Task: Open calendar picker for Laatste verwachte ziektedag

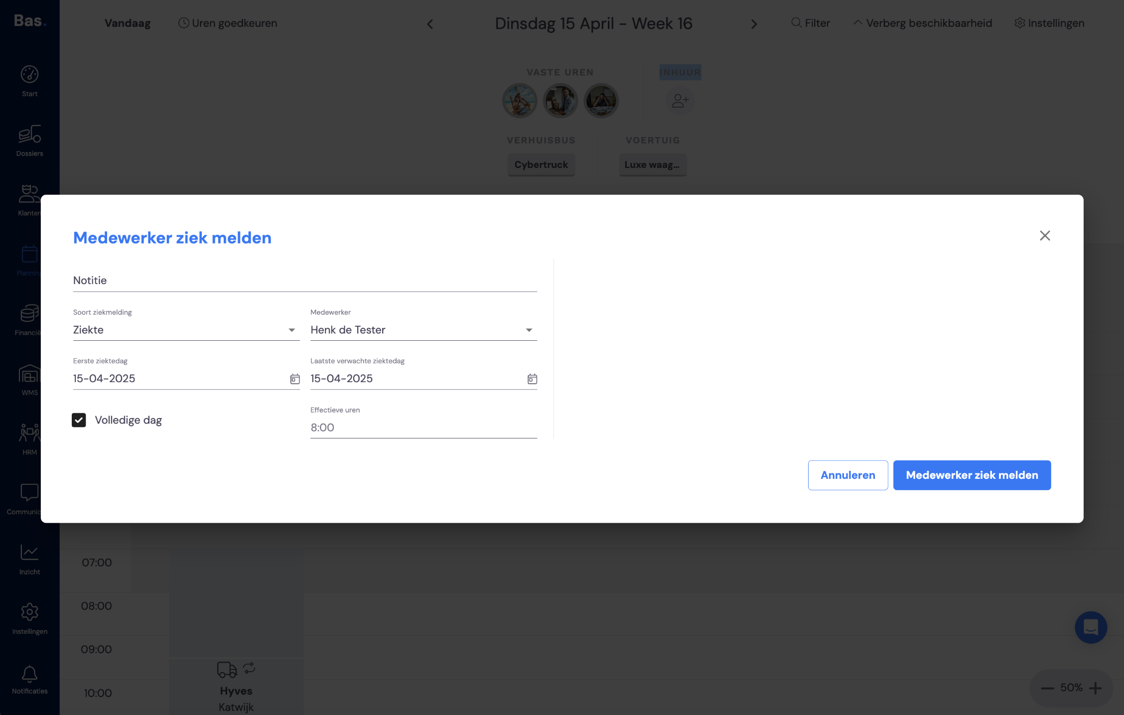Action: [x=532, y=379]
